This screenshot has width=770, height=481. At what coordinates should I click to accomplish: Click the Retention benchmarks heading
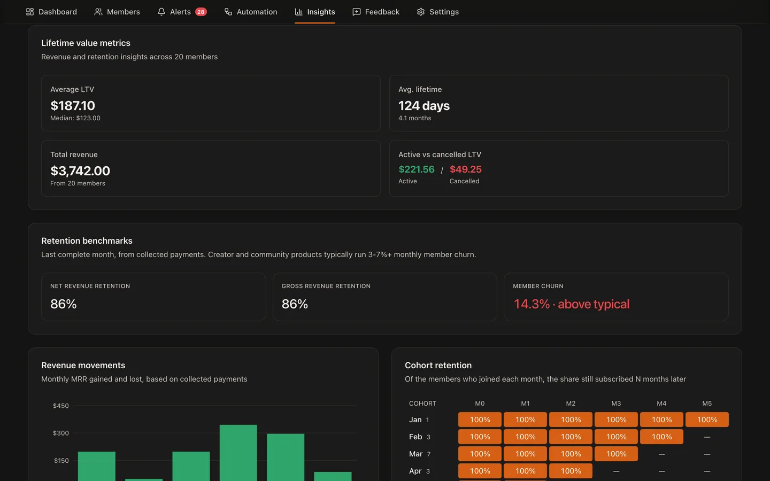[87, 241]
